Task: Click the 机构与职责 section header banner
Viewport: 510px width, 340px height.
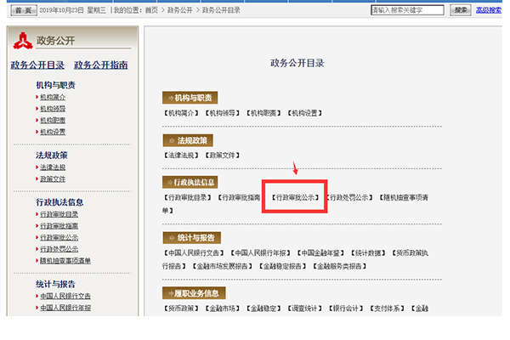Action: [x=188, y=97]
